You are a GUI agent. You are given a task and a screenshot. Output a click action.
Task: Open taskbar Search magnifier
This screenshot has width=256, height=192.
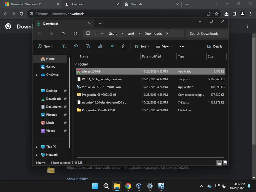point(106,186)
